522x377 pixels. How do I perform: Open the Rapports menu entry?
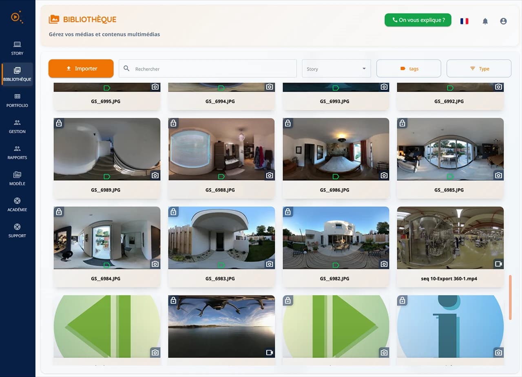tap(17, 152)
